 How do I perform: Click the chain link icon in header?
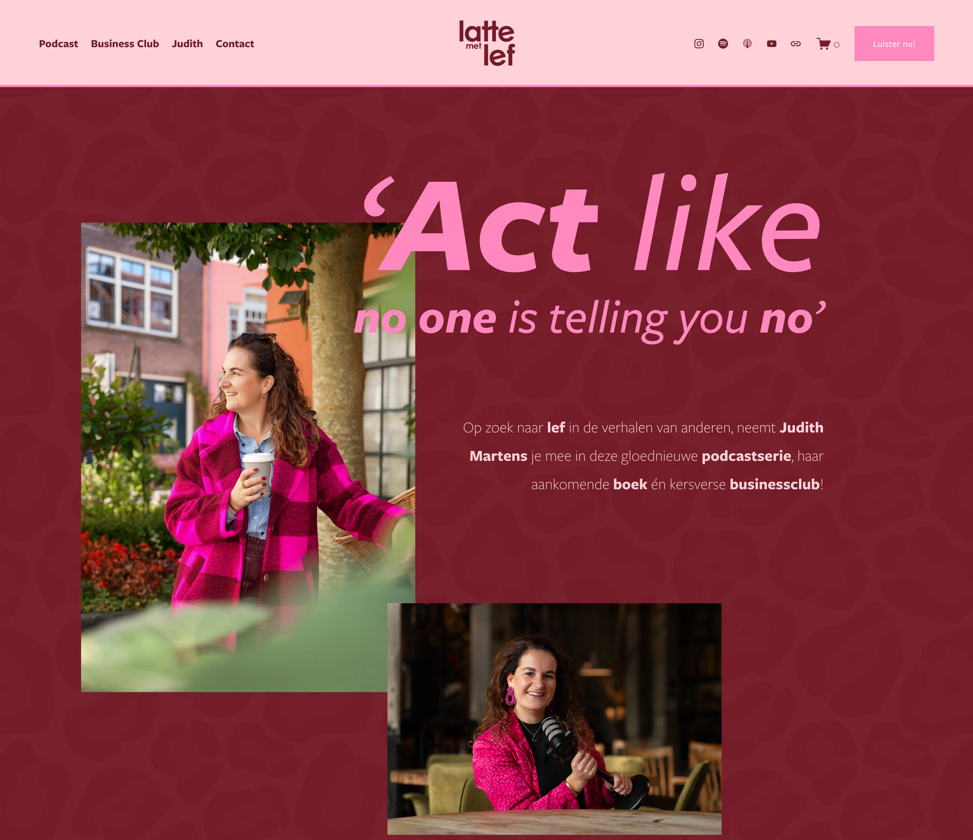coord(796,44)
